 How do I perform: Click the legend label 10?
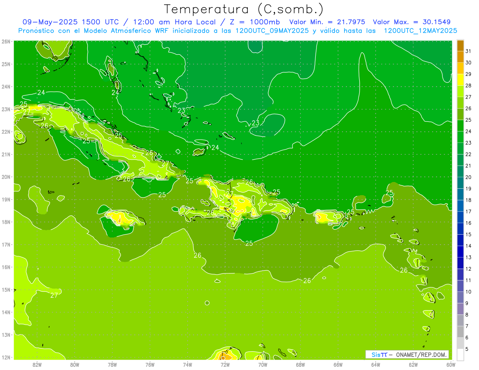click(469, 292)
